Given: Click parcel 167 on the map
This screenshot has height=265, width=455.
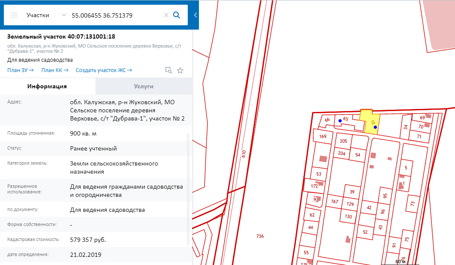Looking at the screenshot, I should [335, 201].
